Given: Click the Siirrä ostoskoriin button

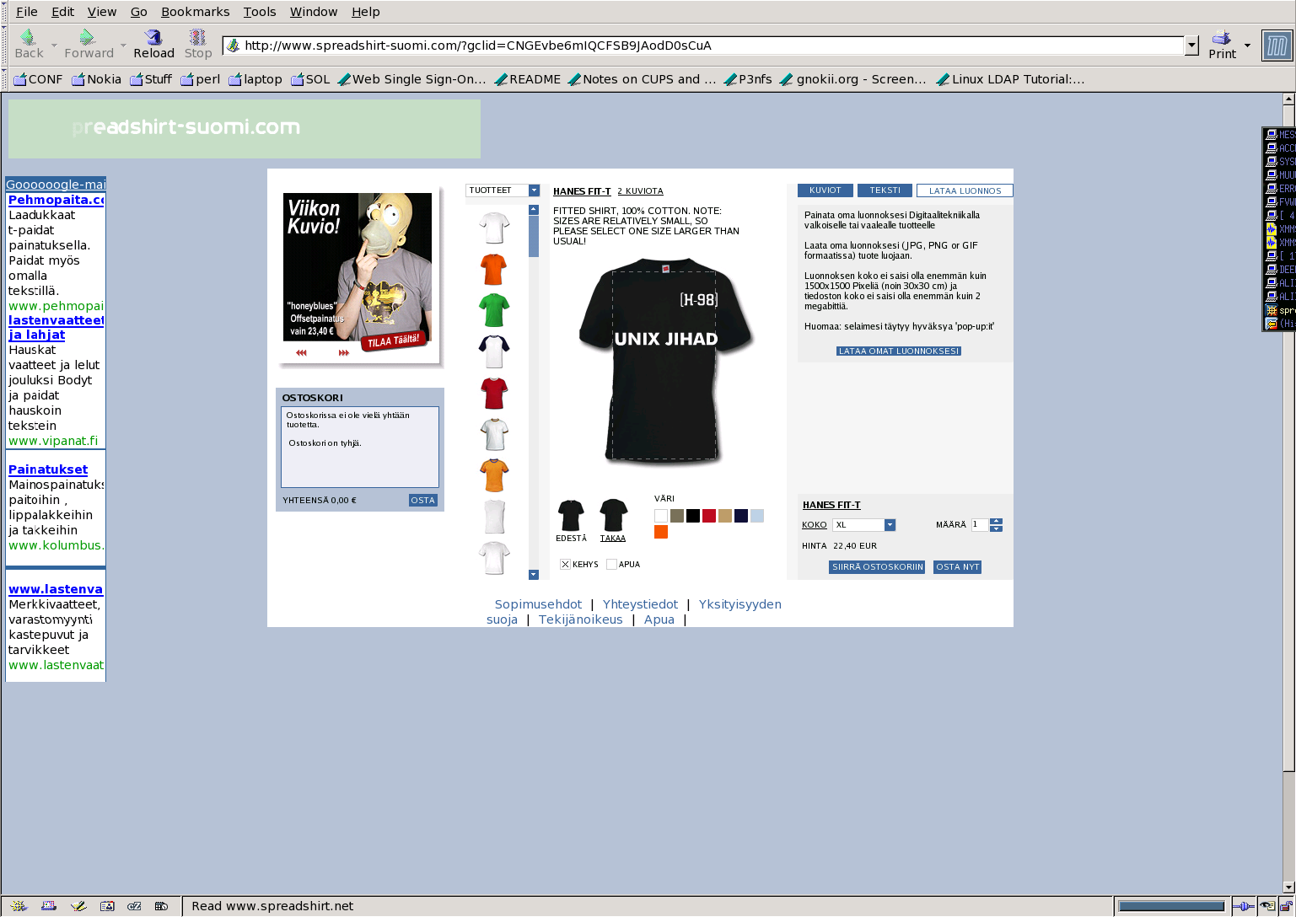Looking at the screenshot, I should pyautogui.click(x=876, y=567).
